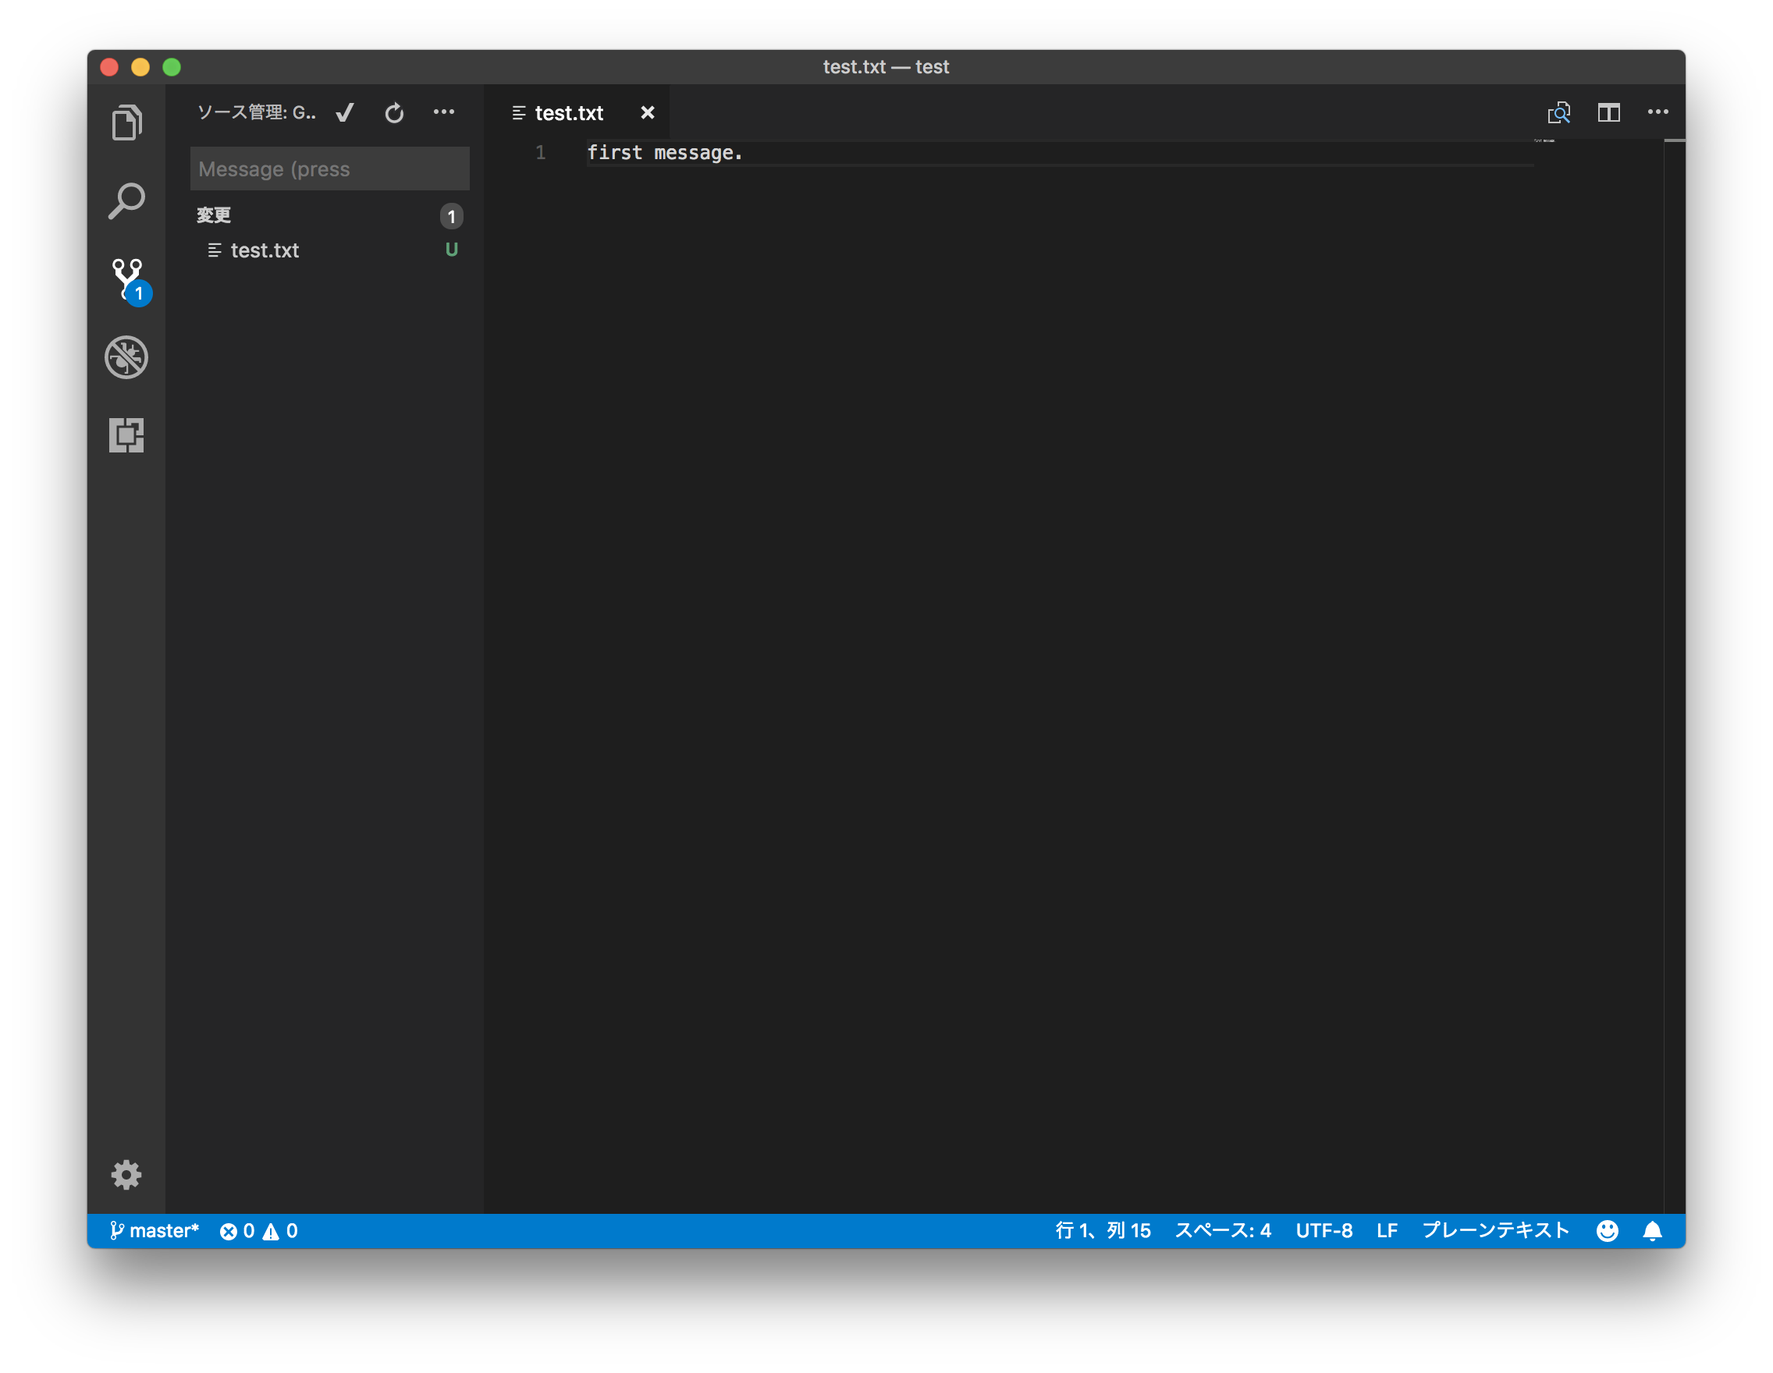This screenshot has height=1373, width=1773.
Task: Commit changes with the checkmark icon
Action: [x=345, y=112]
